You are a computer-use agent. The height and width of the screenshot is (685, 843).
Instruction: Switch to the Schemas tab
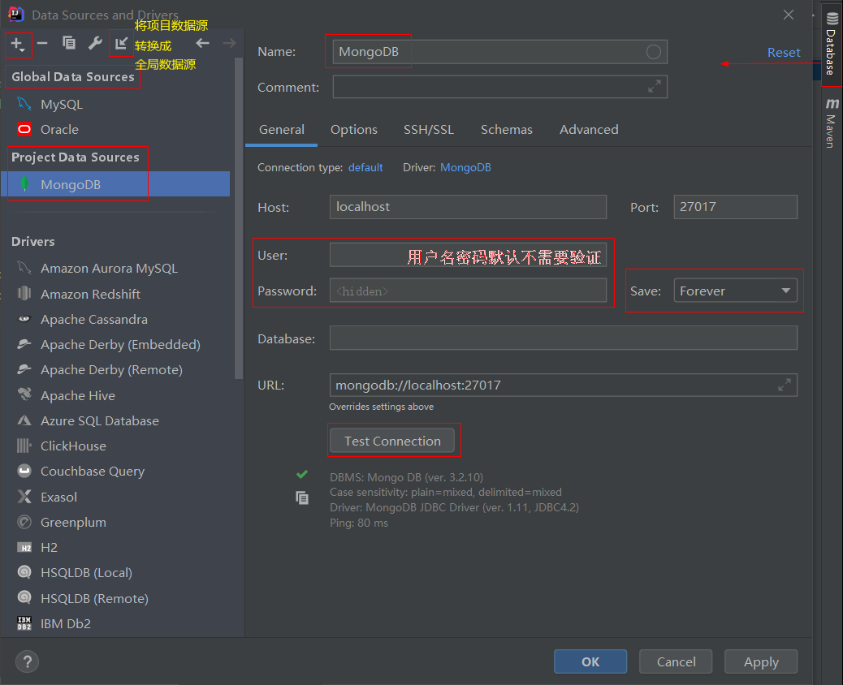pos(507,130)
